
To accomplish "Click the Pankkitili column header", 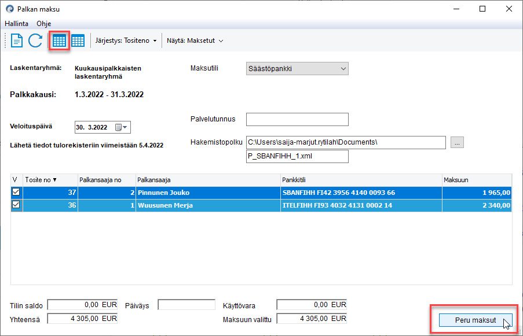I will click(361, 180).
